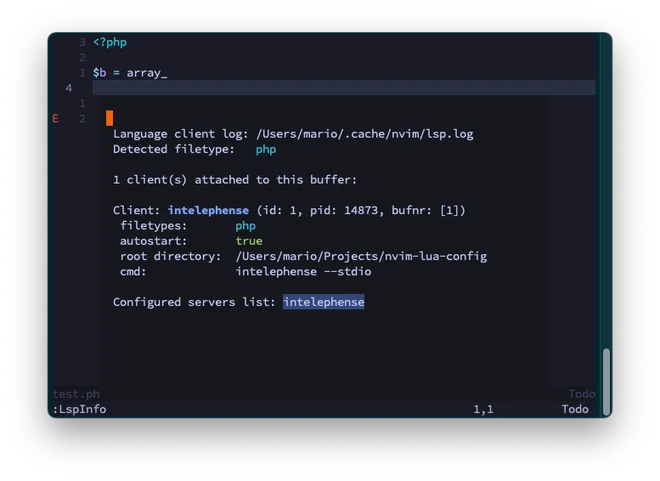This screenshot has height=481, width=660.
Task: Click the ':LspInfo' command line
Action: tap(80, 410)
